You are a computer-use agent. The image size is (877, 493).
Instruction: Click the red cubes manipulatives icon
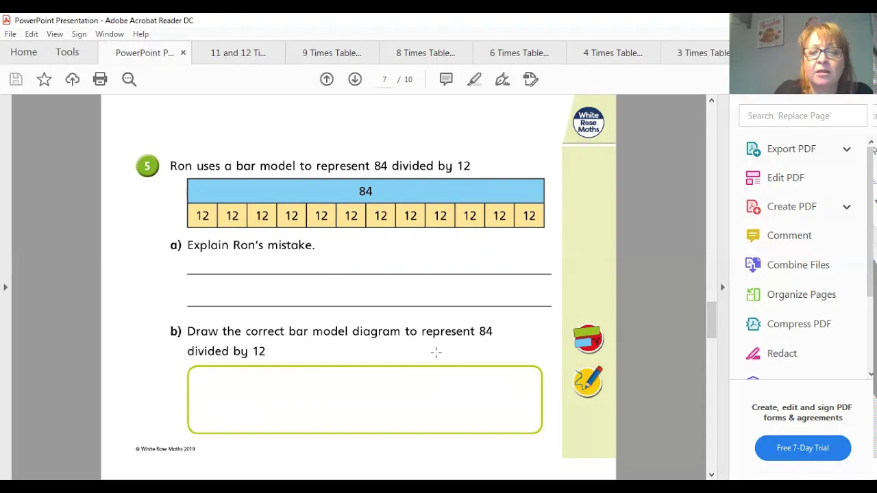(588, 339)
